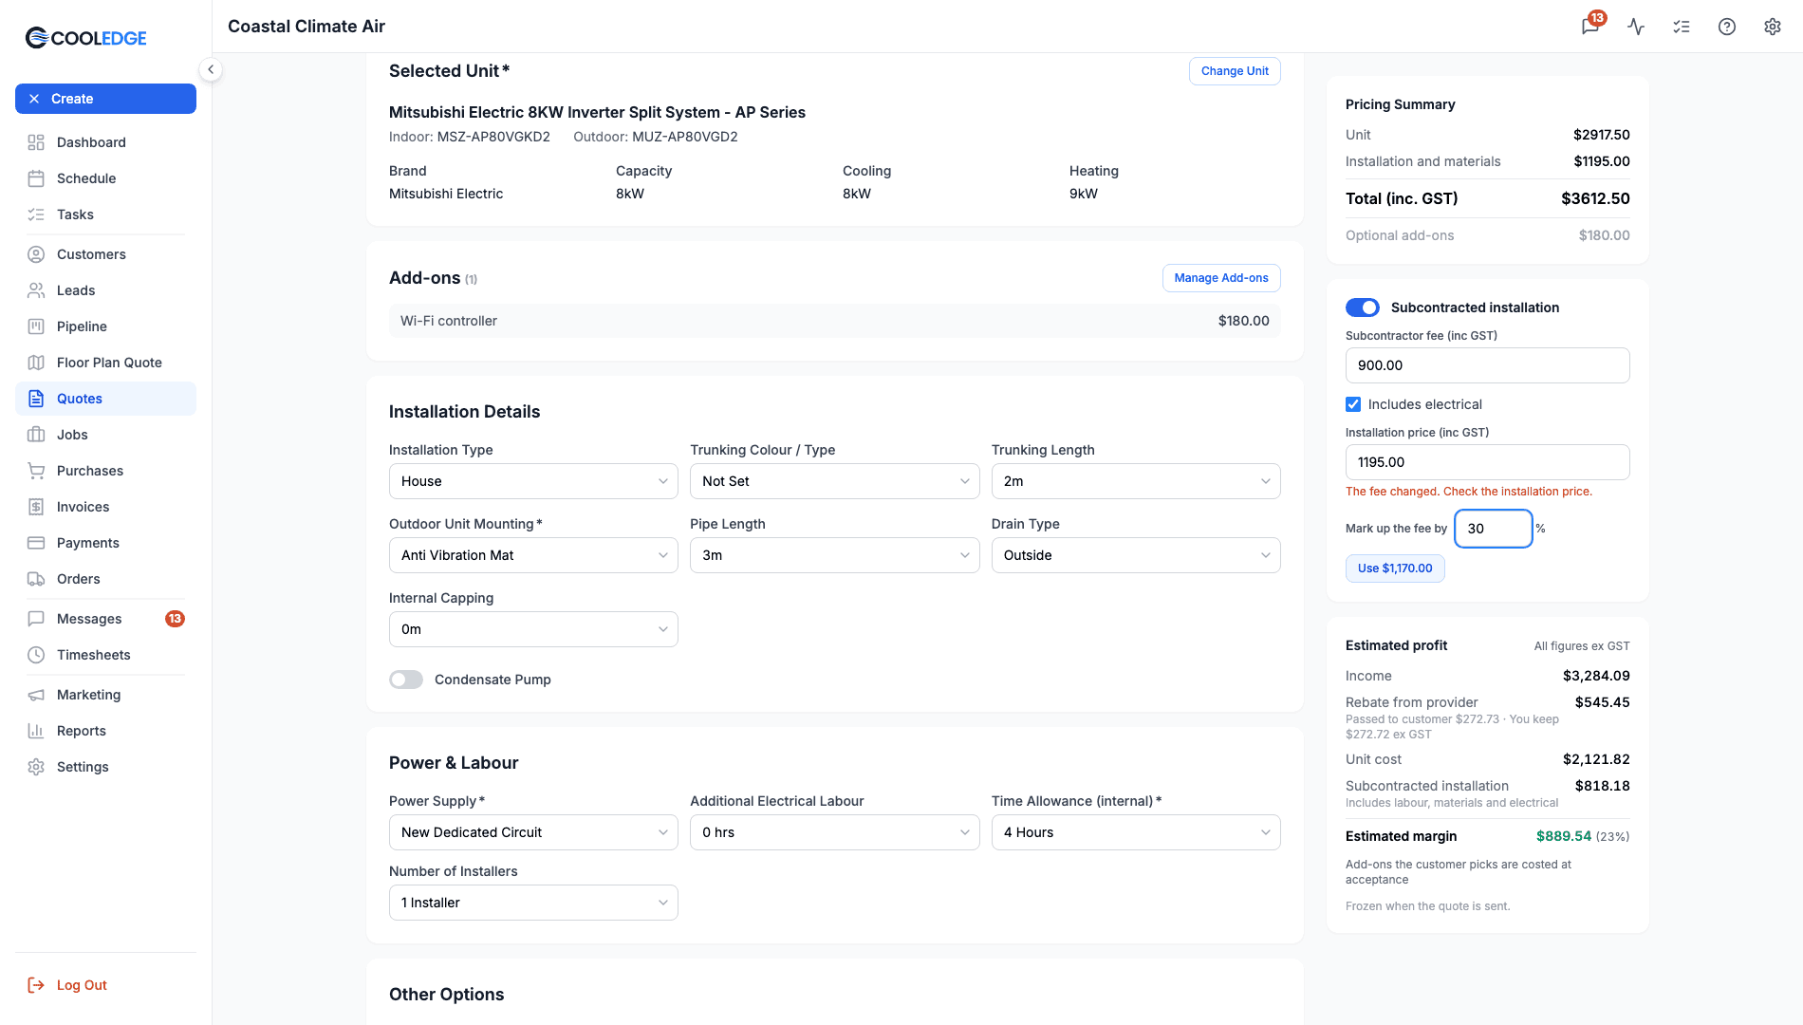This screenshot has width=1803, height=1025.
Task: Click the Orders truck icon
Action: [x=36, y=579]
